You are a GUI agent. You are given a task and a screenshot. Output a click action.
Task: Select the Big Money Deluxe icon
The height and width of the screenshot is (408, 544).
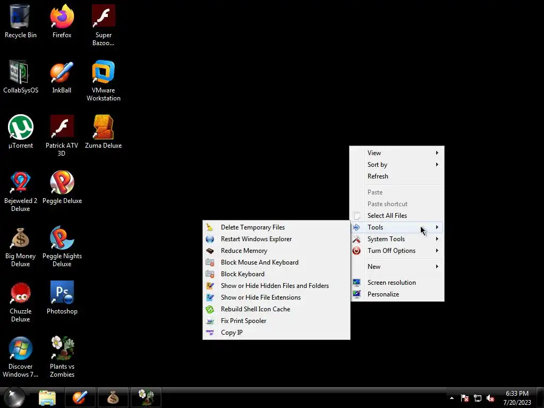coord(21,246)
